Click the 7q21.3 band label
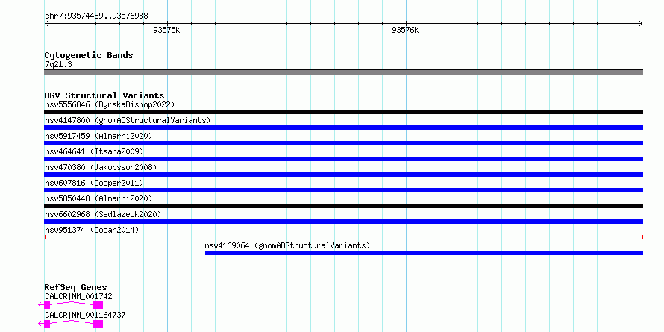The width and height of the screenshot is (664, 332). click(x=58, y=65)
